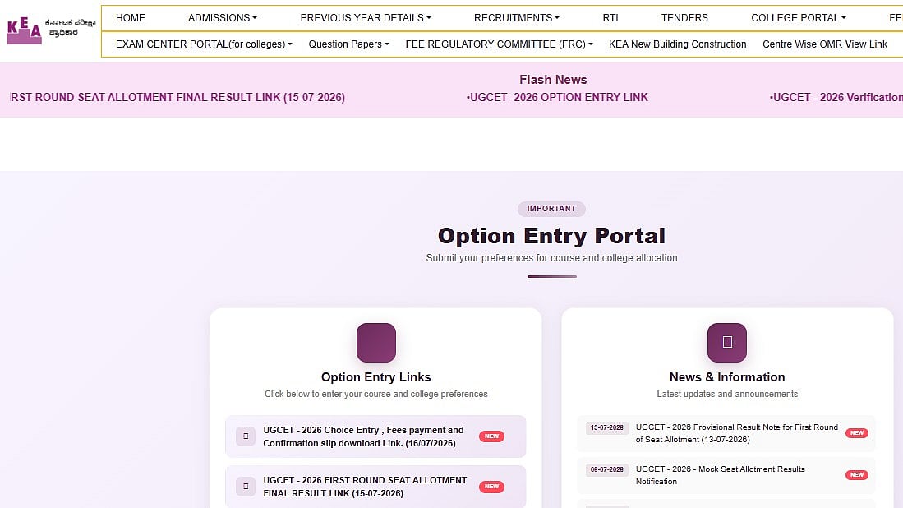Image resolution: width=903 pixels, height=508 pixels.
Task: Open UGCET Provisional Result Note announcement
Action: point(736,433)
